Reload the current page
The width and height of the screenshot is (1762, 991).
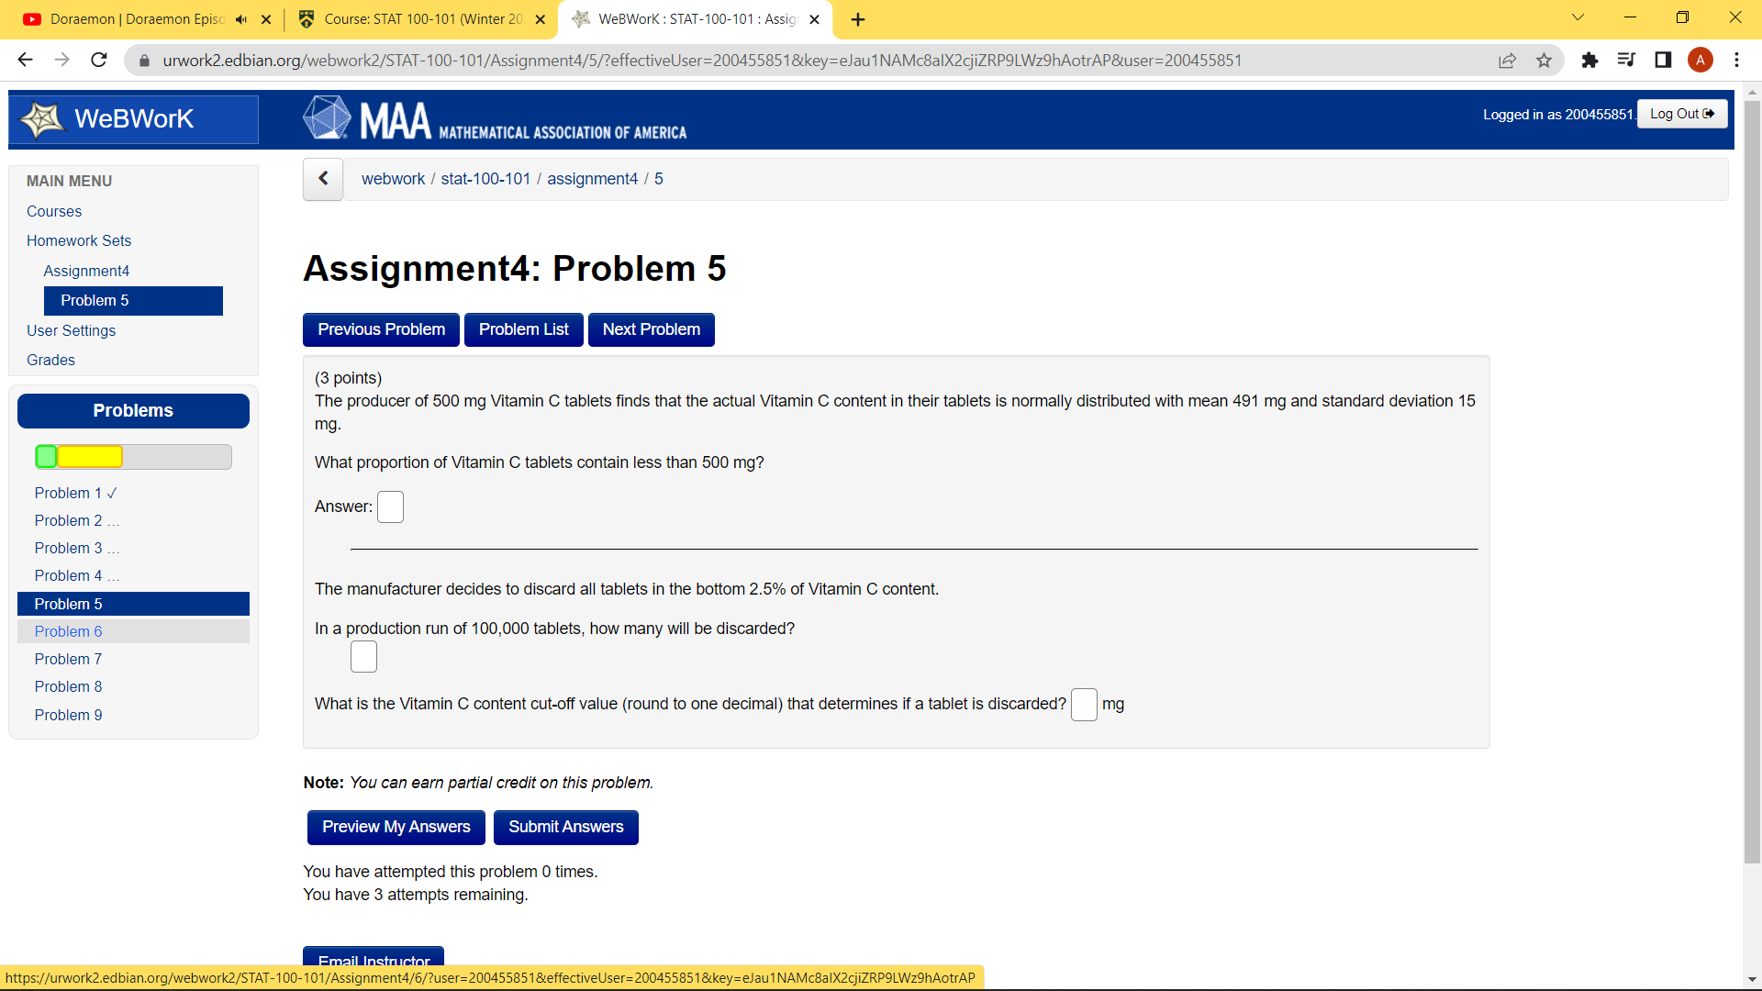coord(98,60)
